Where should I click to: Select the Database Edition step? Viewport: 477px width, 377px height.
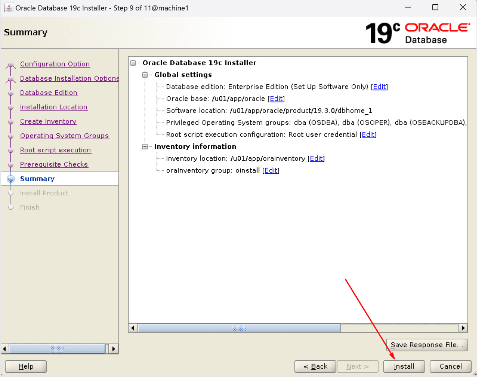coord(48,93)
